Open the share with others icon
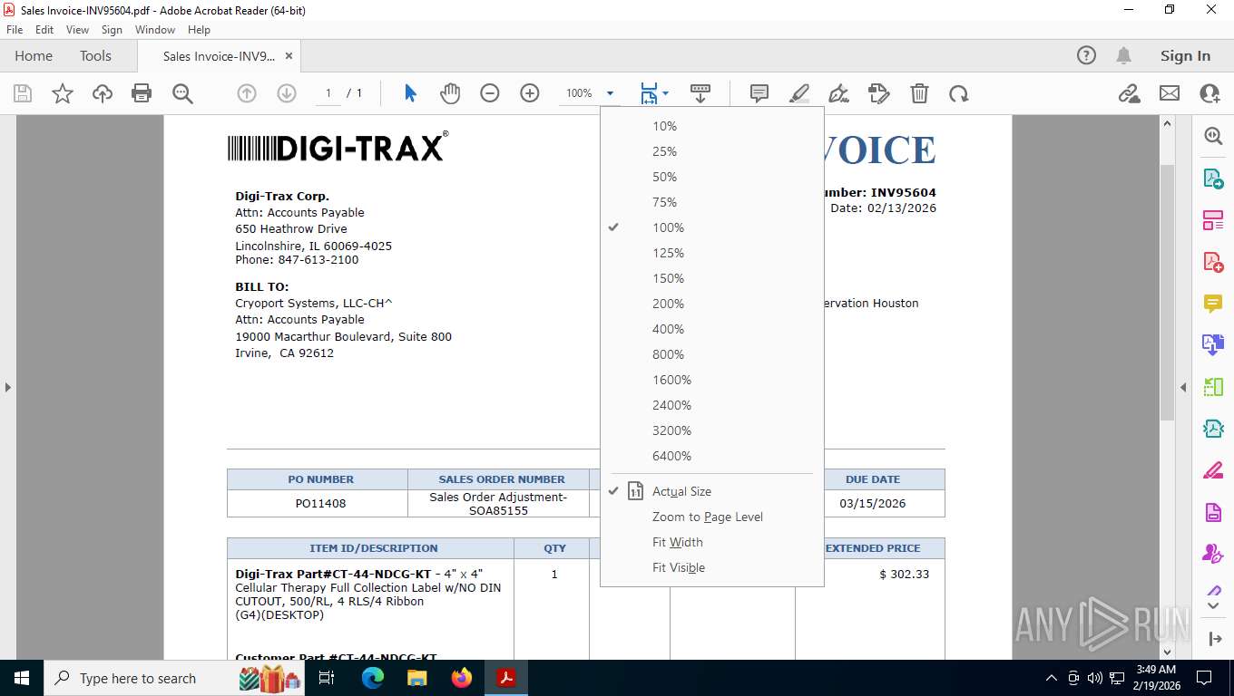This screenshot has width=1234, height=696. [1210, 93]
